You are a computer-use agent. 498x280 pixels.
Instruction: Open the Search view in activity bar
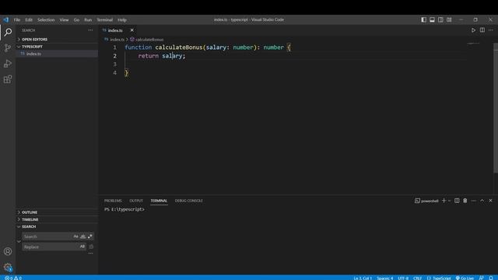click(8, 32)
